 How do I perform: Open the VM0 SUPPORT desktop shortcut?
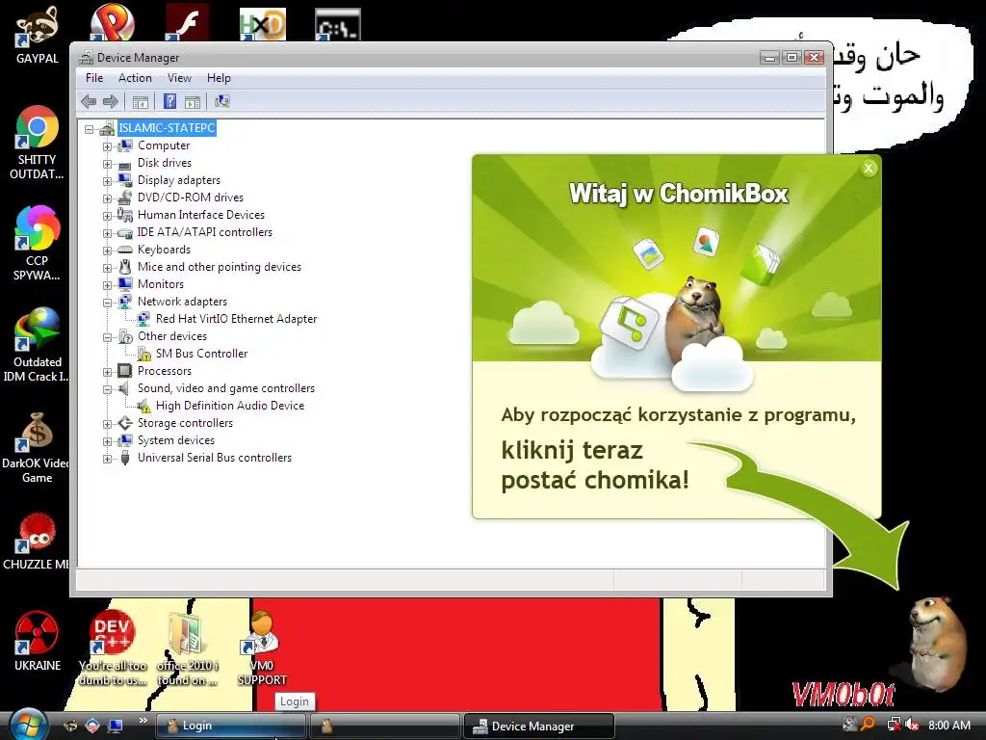pyautogui.click(x=262, y=648)
